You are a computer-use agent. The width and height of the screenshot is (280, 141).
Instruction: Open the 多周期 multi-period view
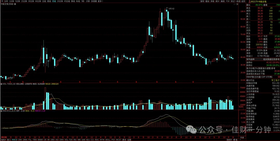[94, 1]
